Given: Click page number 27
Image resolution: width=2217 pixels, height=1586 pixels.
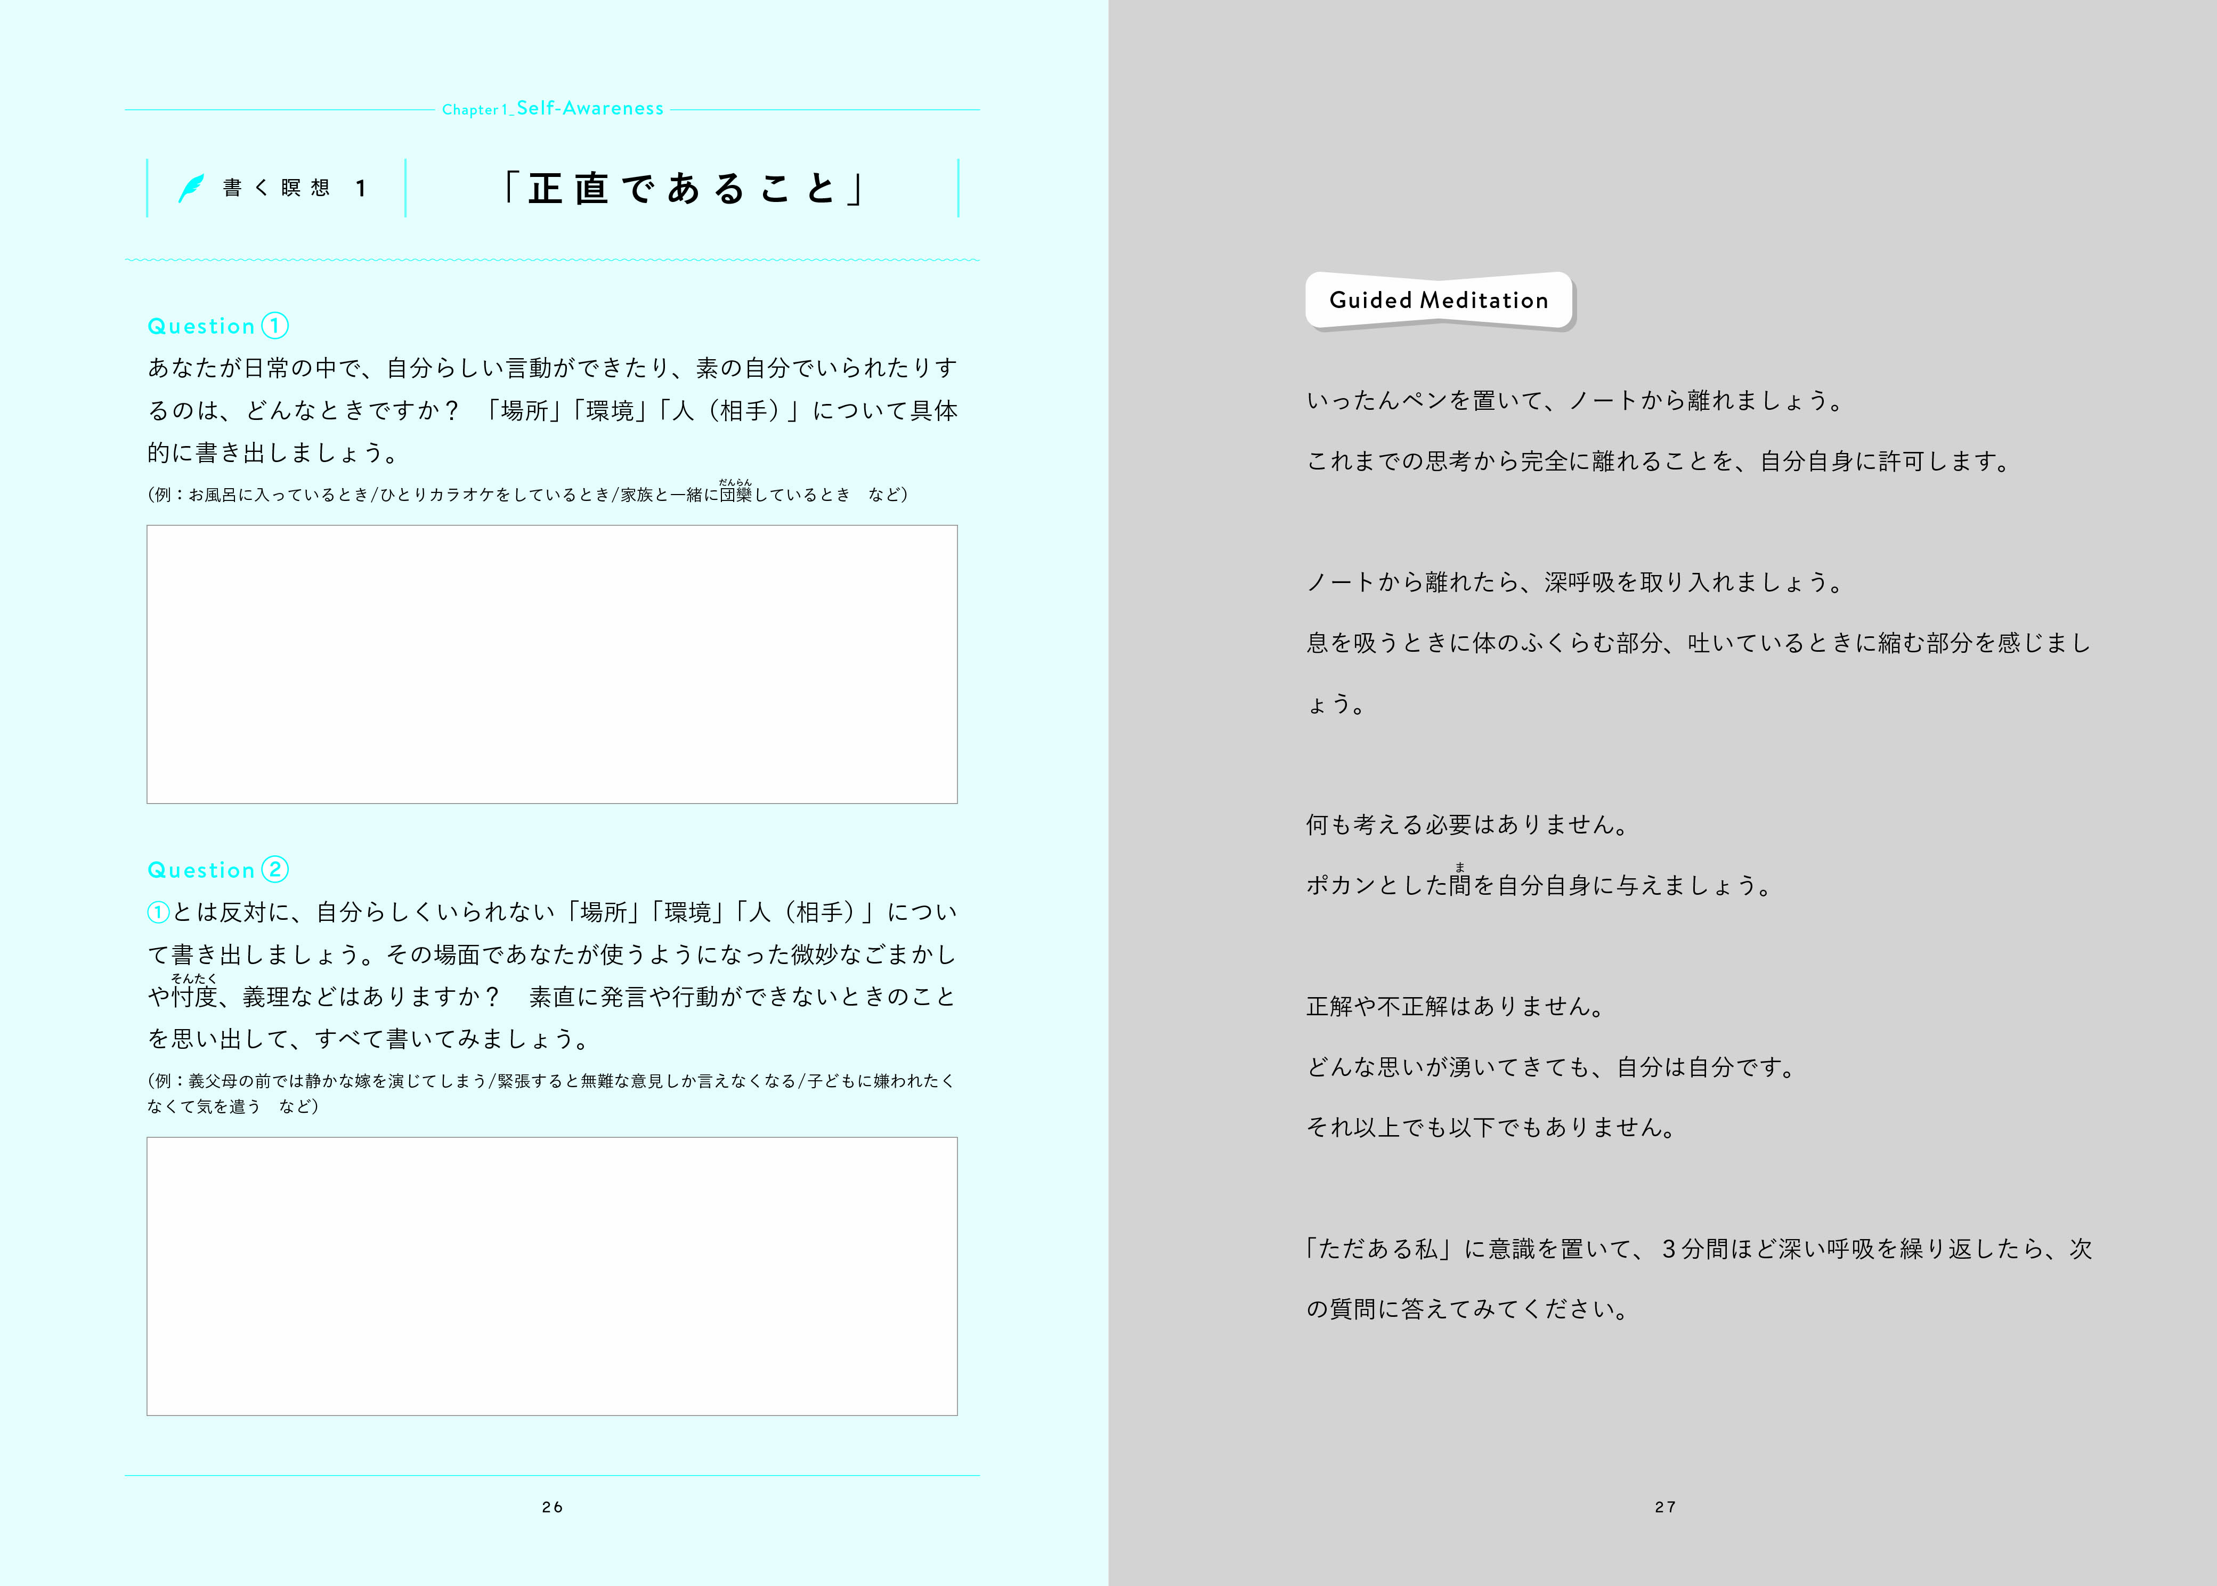Looking at the screenshot, I should pos(1666,1507).
